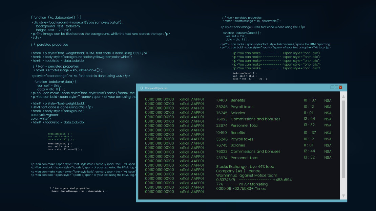Click the line starting with 0.83745r7t
Screen dimensions: 376x211
(254, 180)
